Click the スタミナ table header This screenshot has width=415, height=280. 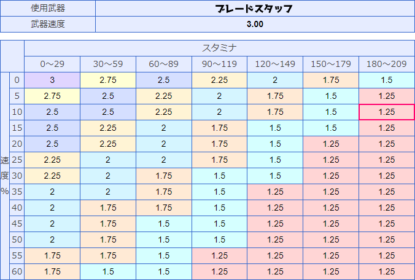tap(219, 48)
